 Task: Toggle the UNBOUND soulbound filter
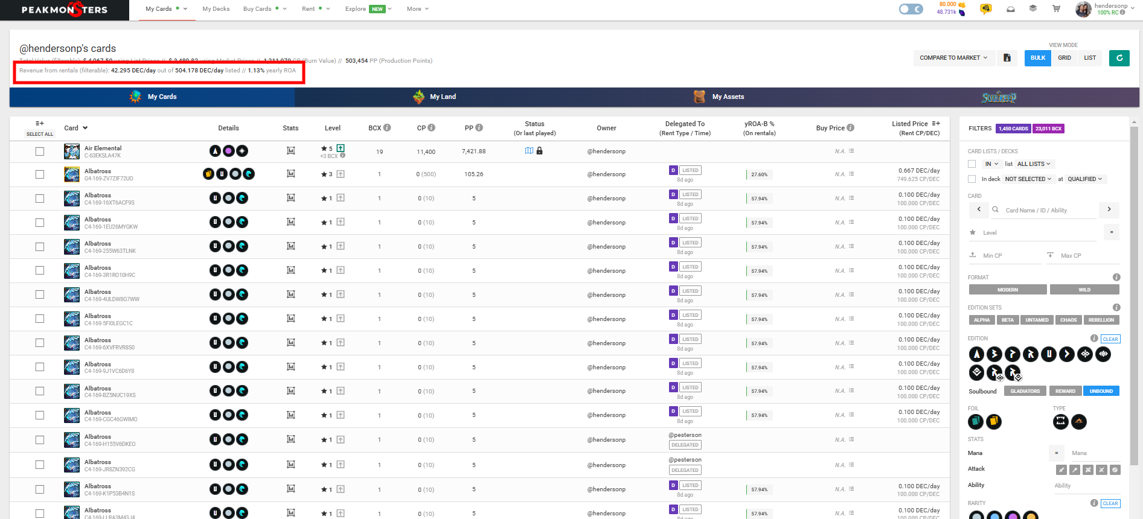coord(1101,391)
